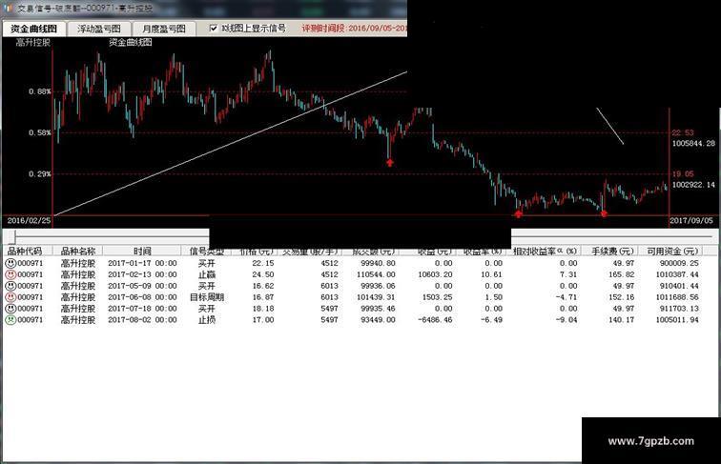Click the price cell 24.50

(x=263, y=274)
